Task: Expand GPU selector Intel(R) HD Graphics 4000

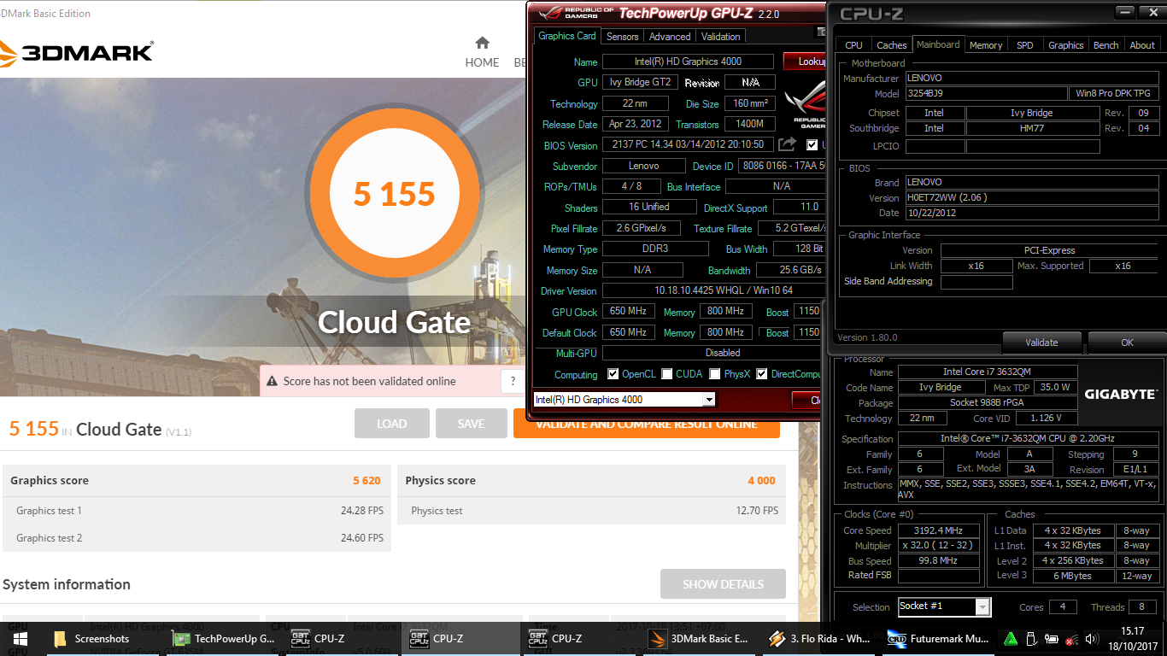Action: click(708, 400)
